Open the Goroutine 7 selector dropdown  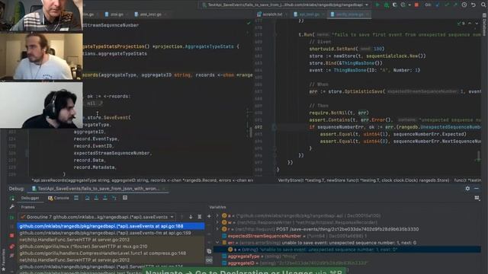point(97,217)
